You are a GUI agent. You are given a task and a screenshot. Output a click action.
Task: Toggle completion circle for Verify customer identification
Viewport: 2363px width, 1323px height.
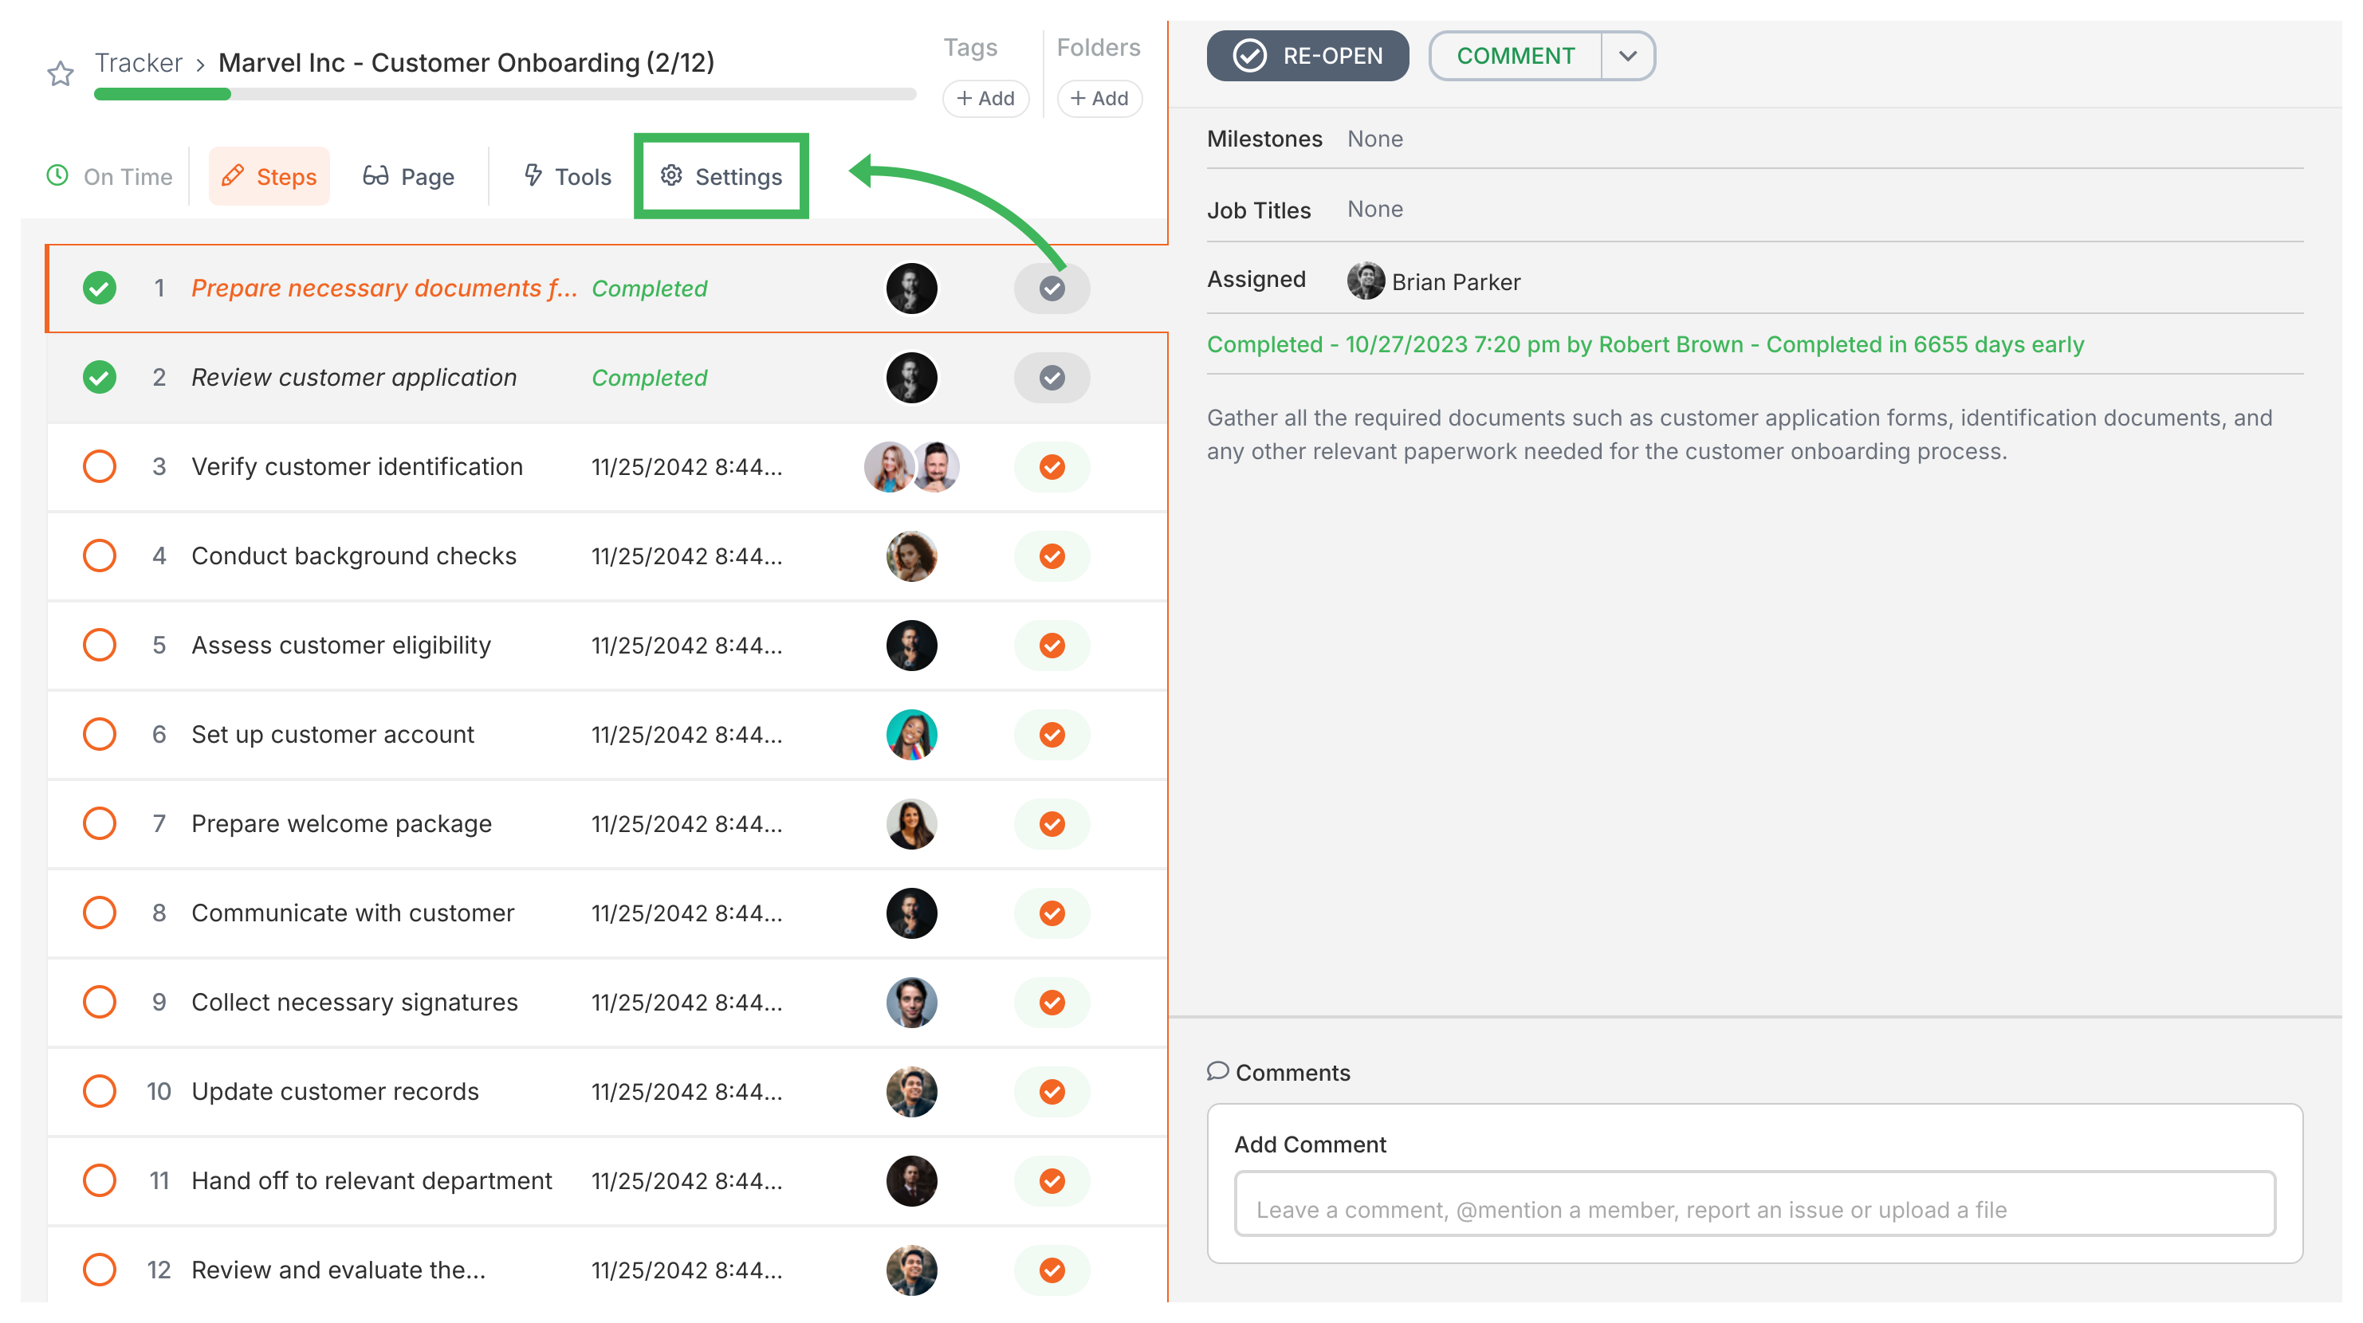(99, 465)
